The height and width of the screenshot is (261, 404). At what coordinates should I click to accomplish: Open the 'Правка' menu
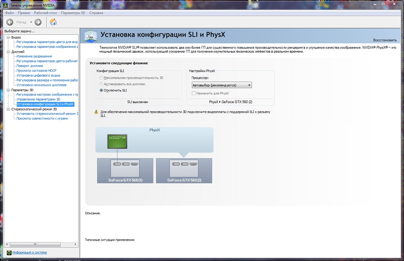coord(24,13)
